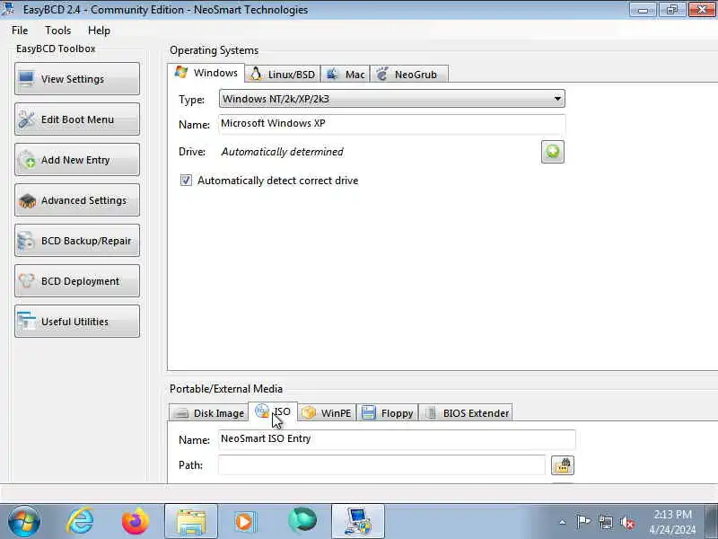
Task: Click the box icon on the WinPE tab
Action: point(309,412)
